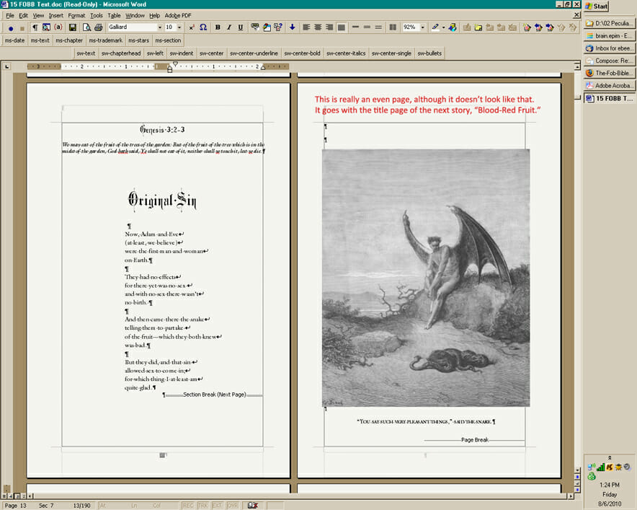Image resolution: width=637 pixels, height=510 pixels.
Task: Open the Insert menu
Action: (x=56, y=15)
